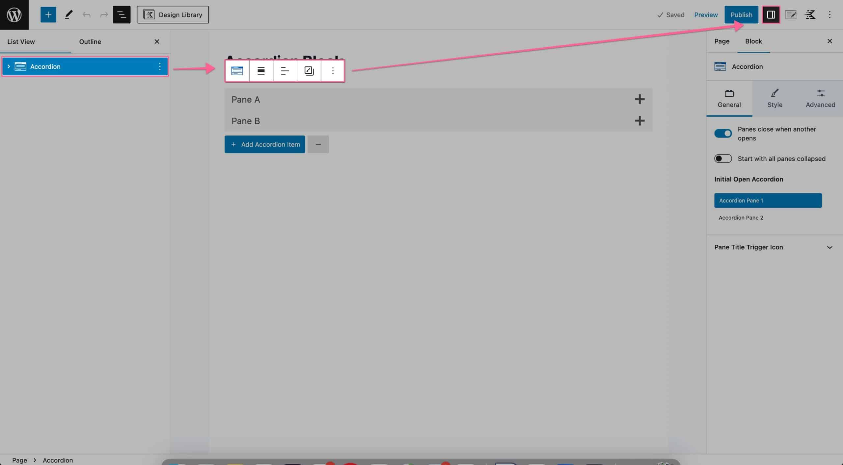Image resolution: width=843 pixels, height=465 pixels.
Task: Toggle Panes close when another opens
Action: pyautogui.click(x=723, y=134)
